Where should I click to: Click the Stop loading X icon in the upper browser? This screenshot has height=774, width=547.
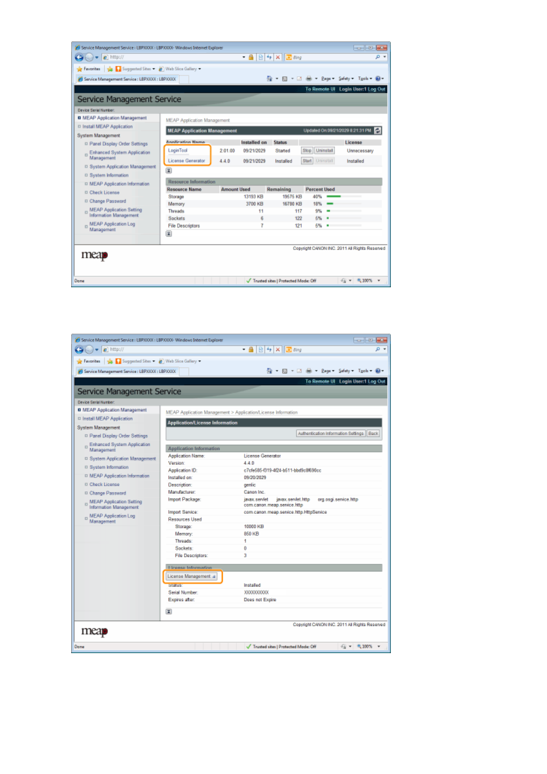click(x=278, y=57)
